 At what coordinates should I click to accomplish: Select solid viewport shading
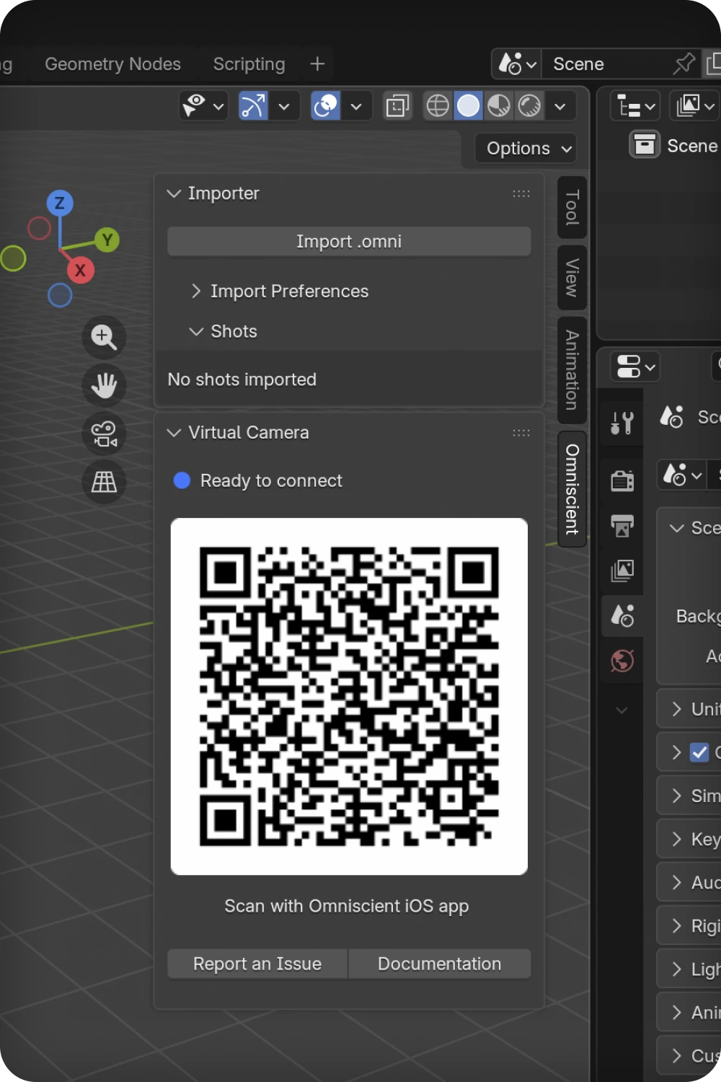tap(469, 106)
